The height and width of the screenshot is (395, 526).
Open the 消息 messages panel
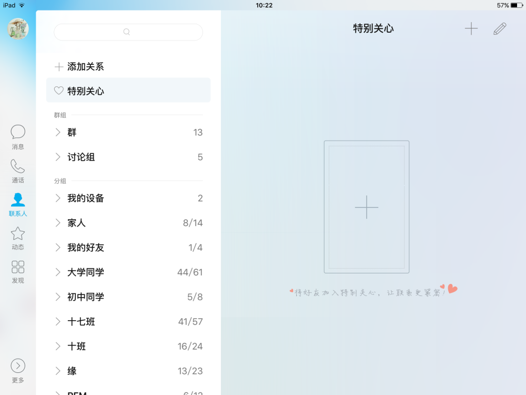coord(17,136)
